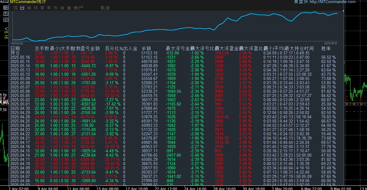Select the 2025.05.14 statistics row

click(20, 66)
